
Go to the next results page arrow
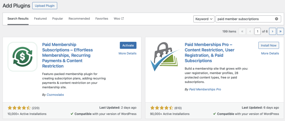[272, 31]
